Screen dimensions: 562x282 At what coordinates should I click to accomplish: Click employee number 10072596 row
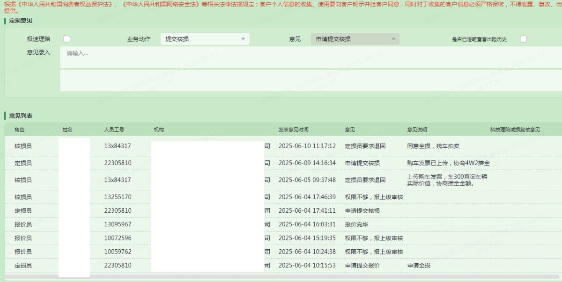tap(118, 238)
